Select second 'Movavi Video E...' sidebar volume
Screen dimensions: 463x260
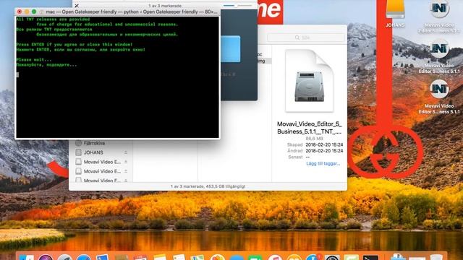[102, 171]
